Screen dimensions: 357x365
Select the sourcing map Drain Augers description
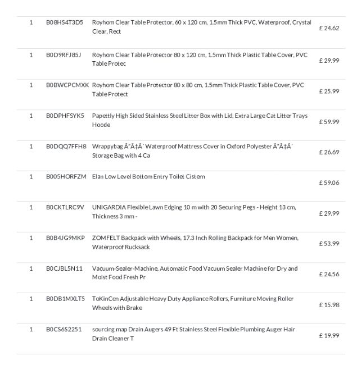pos(193,334)
